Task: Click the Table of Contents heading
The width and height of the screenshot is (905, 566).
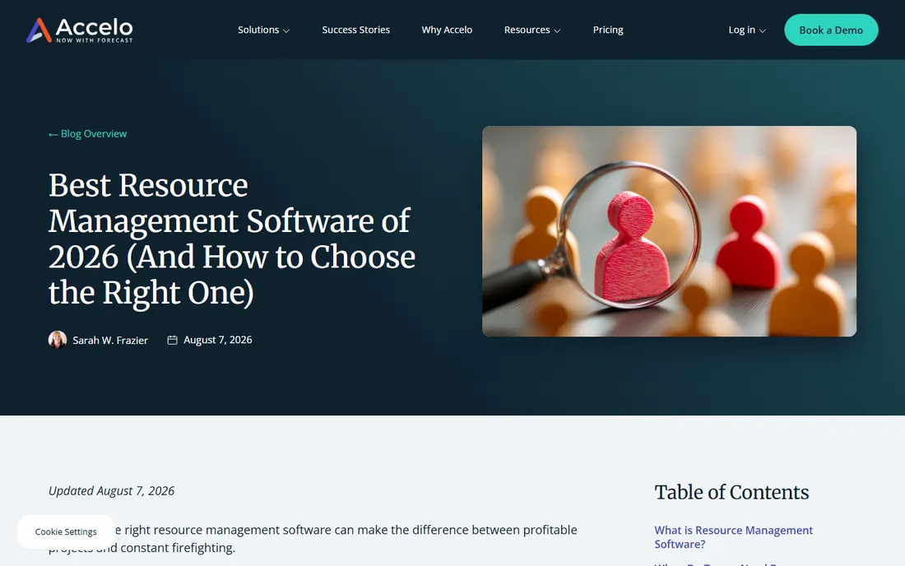Action: pos(731,492)
